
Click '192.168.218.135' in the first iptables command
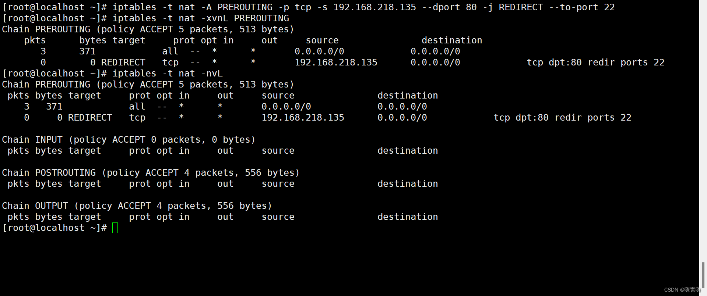374,7
